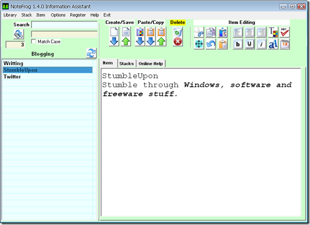Screen dimensions: 310x225
Task: Click the top Search input field
Action: click(x=65, y=25)
